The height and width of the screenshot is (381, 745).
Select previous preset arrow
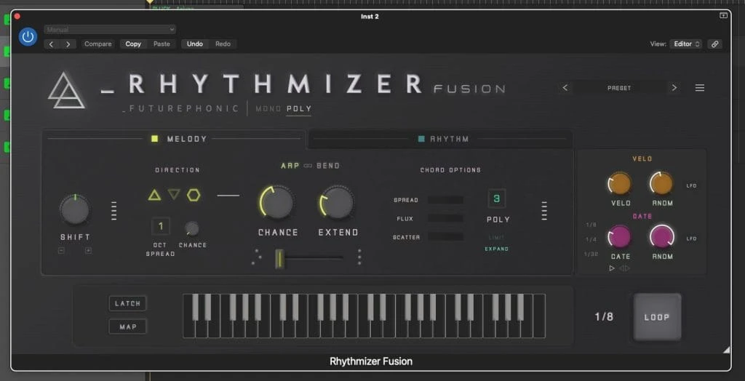(565, 88)
